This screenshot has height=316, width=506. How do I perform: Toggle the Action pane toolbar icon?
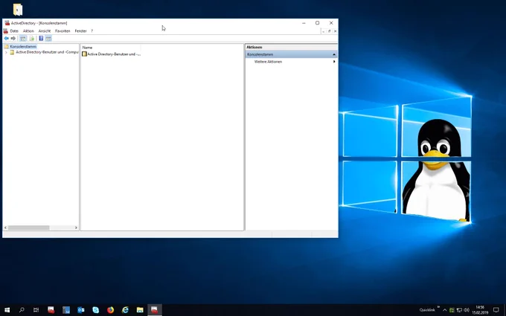click(48, 39)
